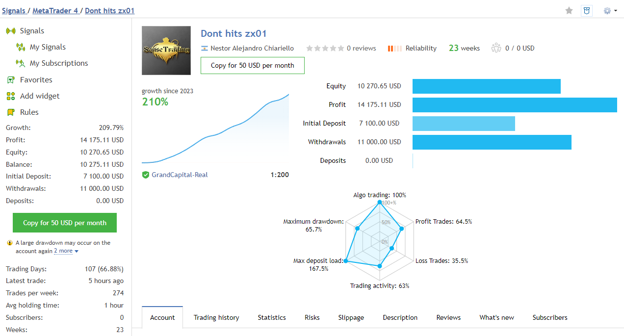Open My Subscriptions sidebar item
This screenshot has height=336, width=624.
(x=59, y=63)
